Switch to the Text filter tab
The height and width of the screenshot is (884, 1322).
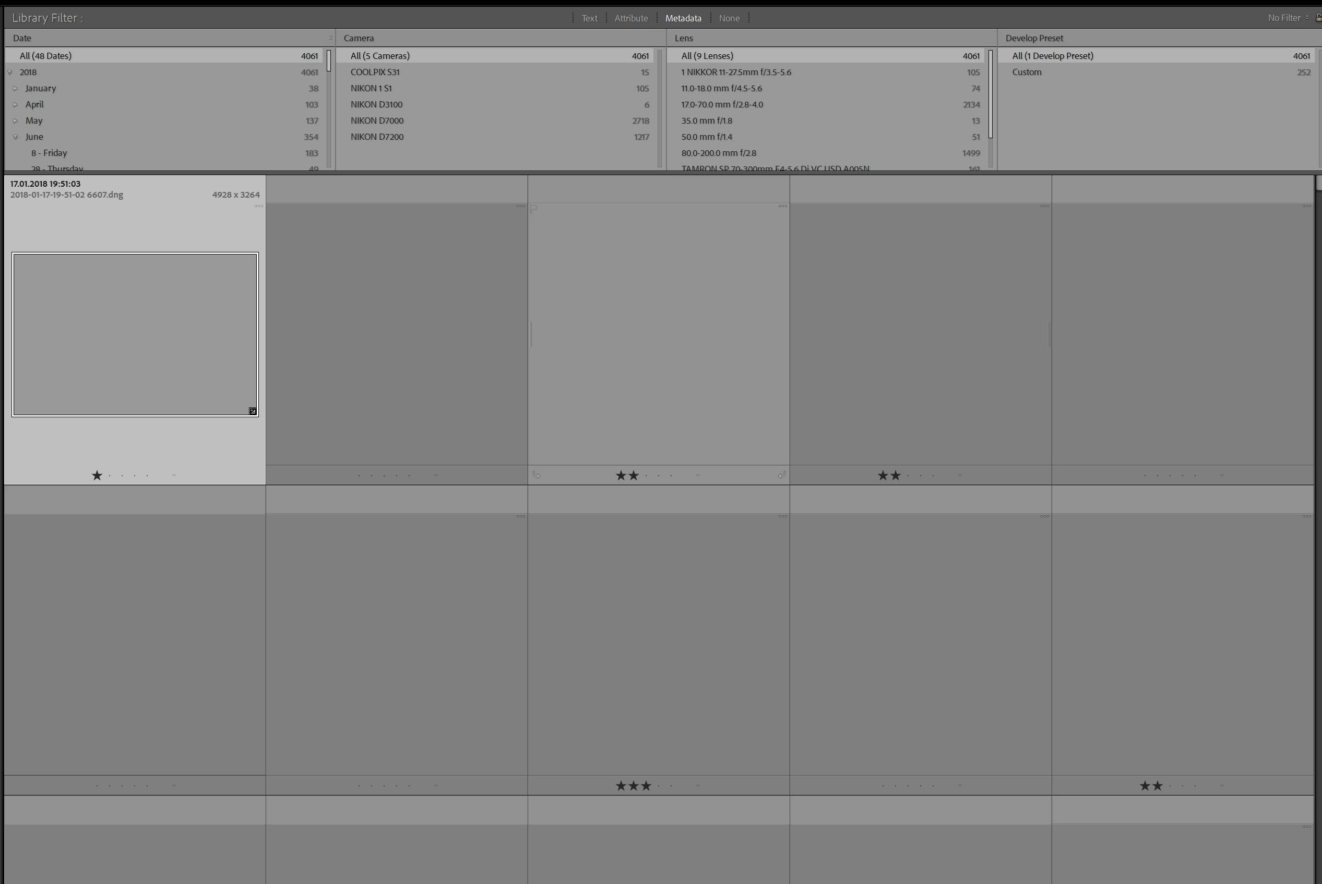[x=589, y=18]
